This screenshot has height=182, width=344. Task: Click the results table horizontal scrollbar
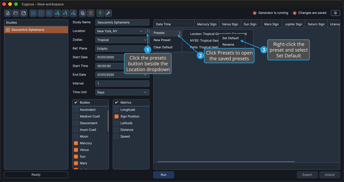[226, 162]
